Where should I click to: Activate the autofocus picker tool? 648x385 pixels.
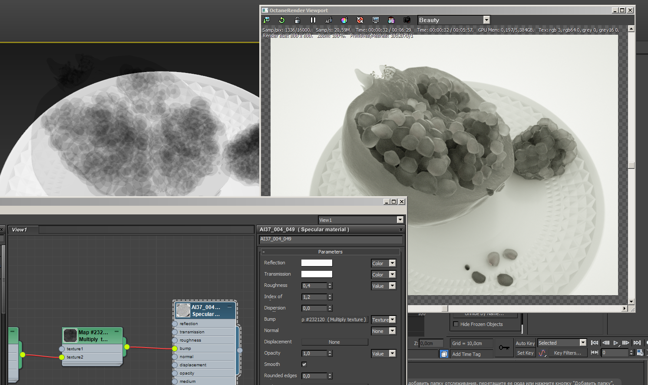pyautogui.click(x=328, y=20)
